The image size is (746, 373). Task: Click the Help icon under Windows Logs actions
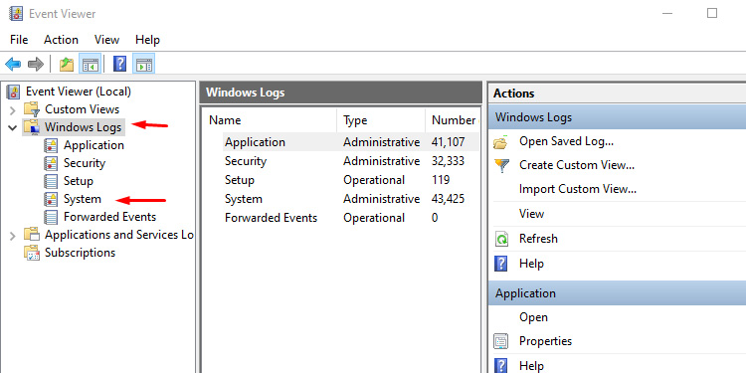tap(501, 264)
